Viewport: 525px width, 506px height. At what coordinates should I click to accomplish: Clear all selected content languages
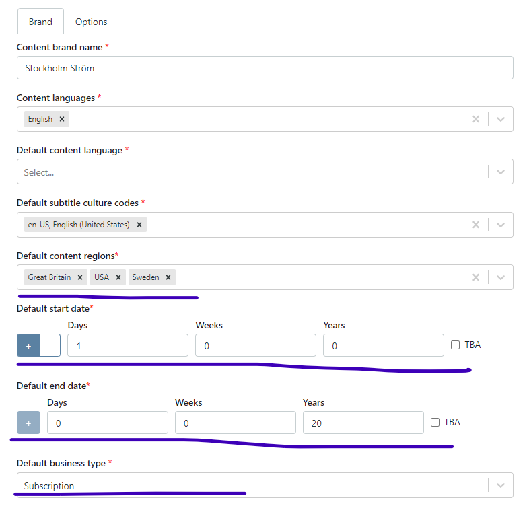475,119
